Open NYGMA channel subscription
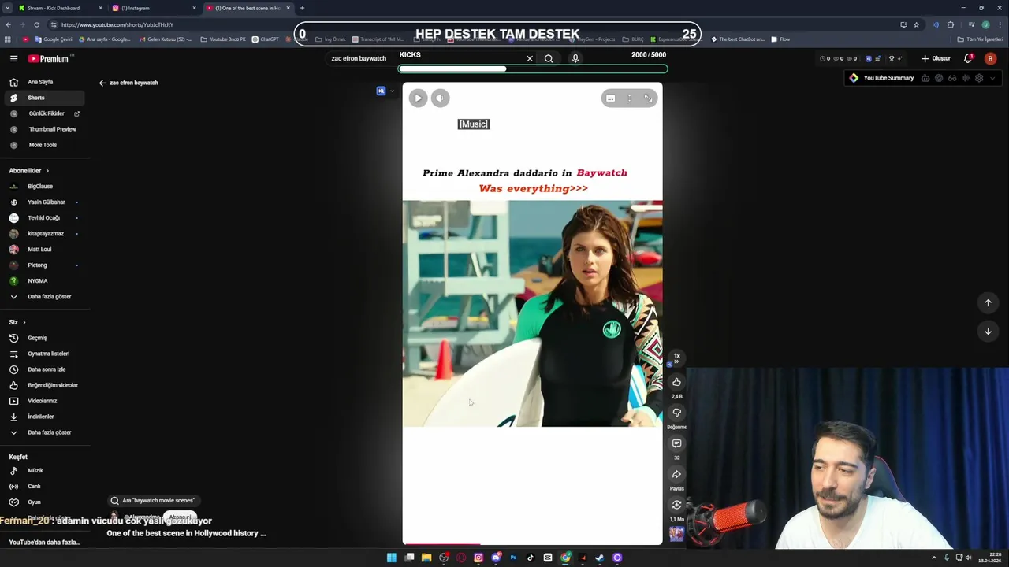Screen dimensions: 1009x567 [43, 281]
